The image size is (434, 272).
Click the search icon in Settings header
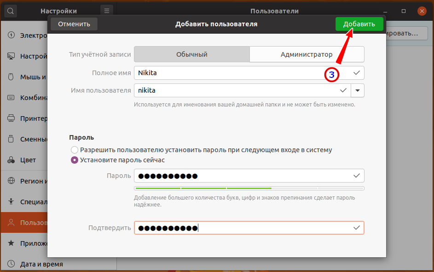pos(11,11)
